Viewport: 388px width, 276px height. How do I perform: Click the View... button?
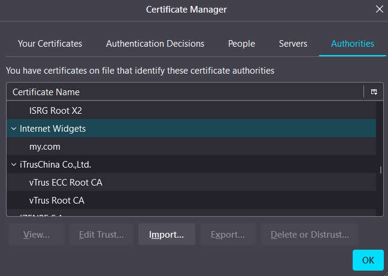tap(36, 235)
